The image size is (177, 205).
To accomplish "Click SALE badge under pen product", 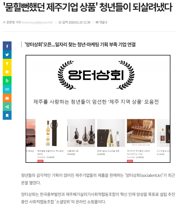I will pyautogui.click(x=130, y=161).
